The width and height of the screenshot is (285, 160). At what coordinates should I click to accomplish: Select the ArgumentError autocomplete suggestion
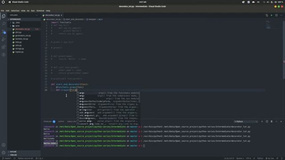(108, 104)
